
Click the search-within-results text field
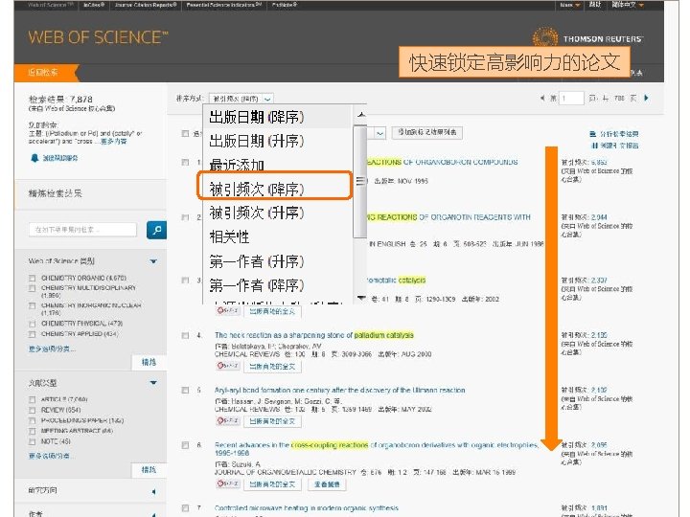click(x=82, y=230)
